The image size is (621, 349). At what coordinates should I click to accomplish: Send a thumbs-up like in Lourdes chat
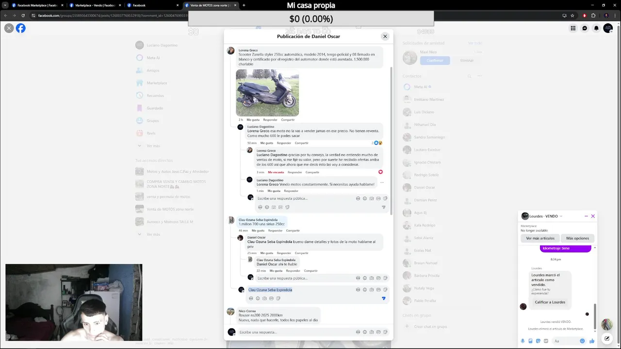pos(592,341)
